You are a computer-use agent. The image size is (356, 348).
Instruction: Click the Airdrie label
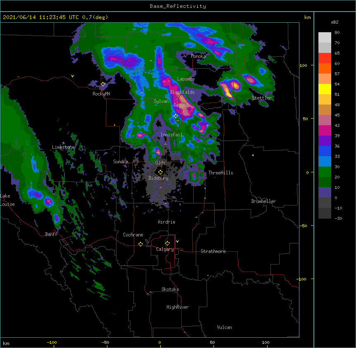point(167,222)
